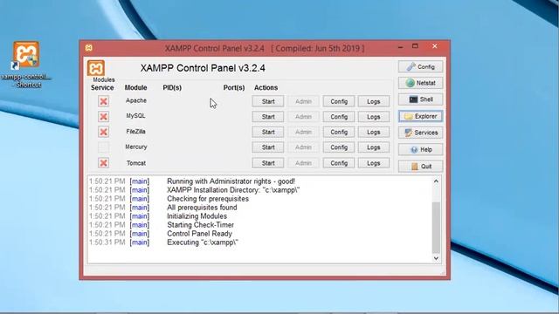Select the FileZilla module label
This screenshot has height=314, width=559.
[135, 132]
